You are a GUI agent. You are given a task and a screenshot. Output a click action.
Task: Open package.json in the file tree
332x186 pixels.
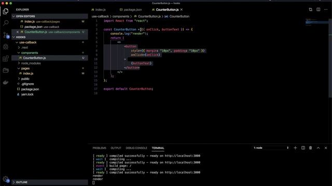(x=50, y=89)
